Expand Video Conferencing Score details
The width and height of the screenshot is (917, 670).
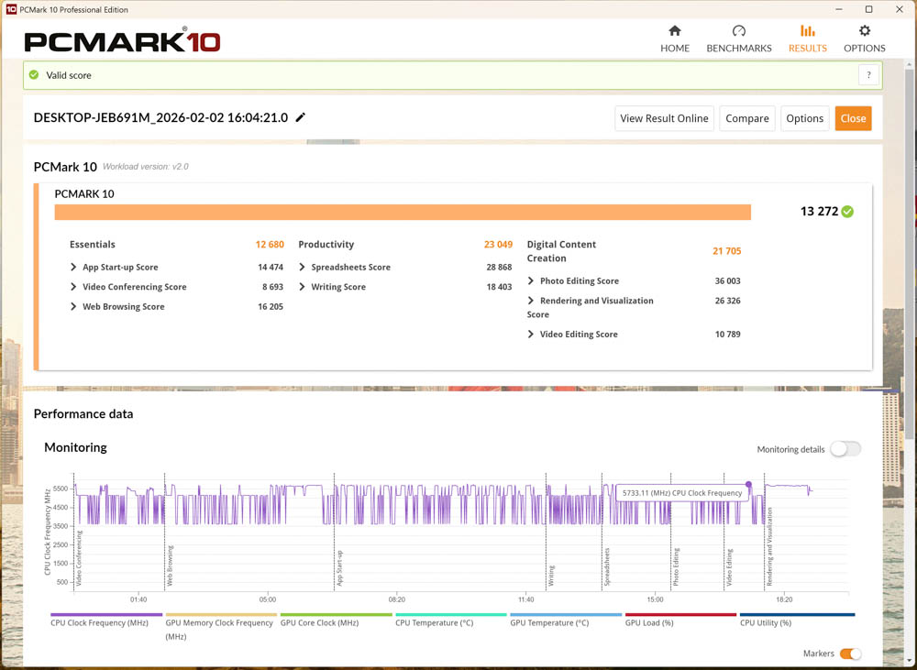[x=73, y=287]
